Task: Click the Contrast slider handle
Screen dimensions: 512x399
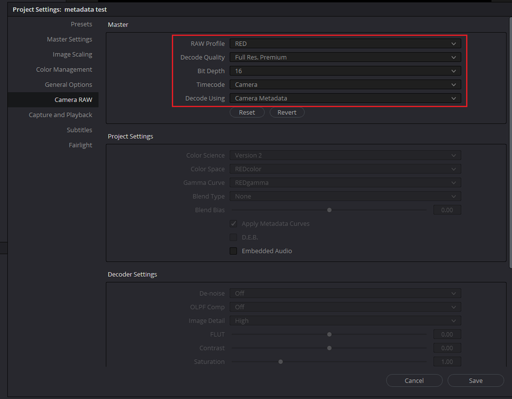Action: 329,348
